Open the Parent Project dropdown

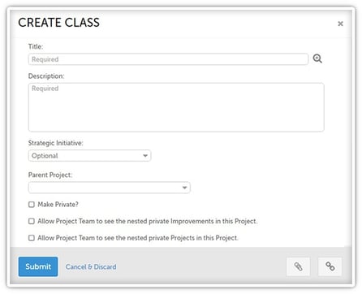(110, 188)
